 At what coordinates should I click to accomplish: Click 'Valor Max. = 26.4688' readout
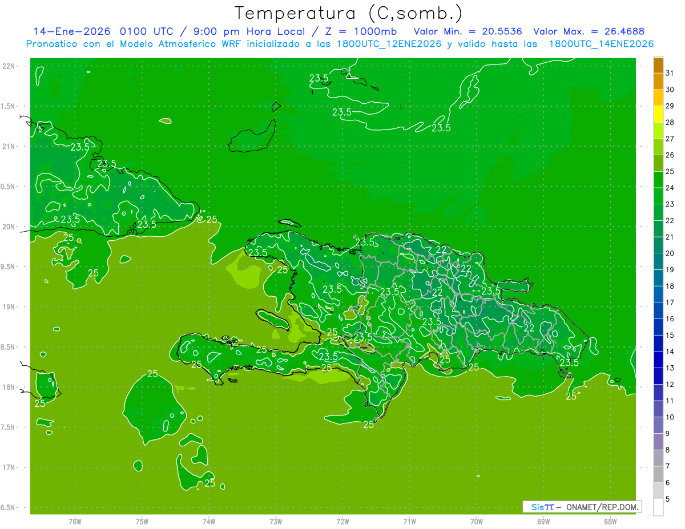click(x=589, y=31)
